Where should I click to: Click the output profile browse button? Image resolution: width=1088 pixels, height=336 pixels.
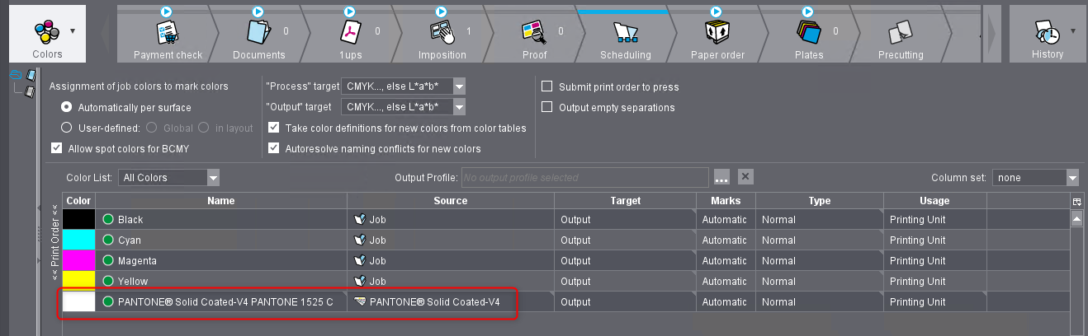click(721, 177)
